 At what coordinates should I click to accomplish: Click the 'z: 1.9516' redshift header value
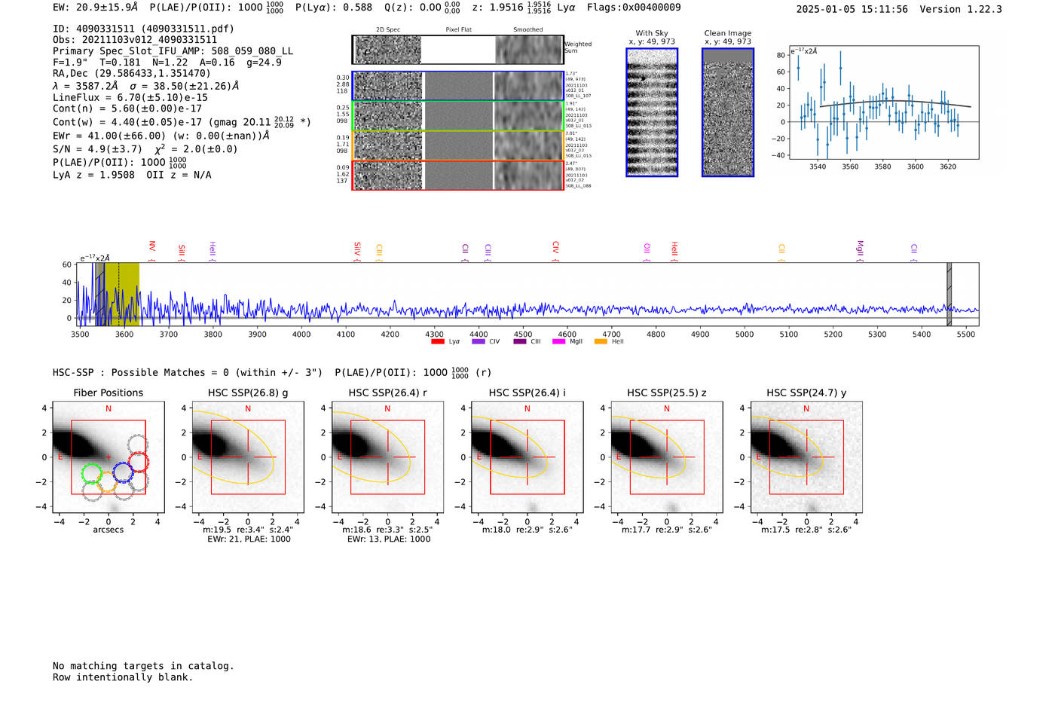(497, 8)
